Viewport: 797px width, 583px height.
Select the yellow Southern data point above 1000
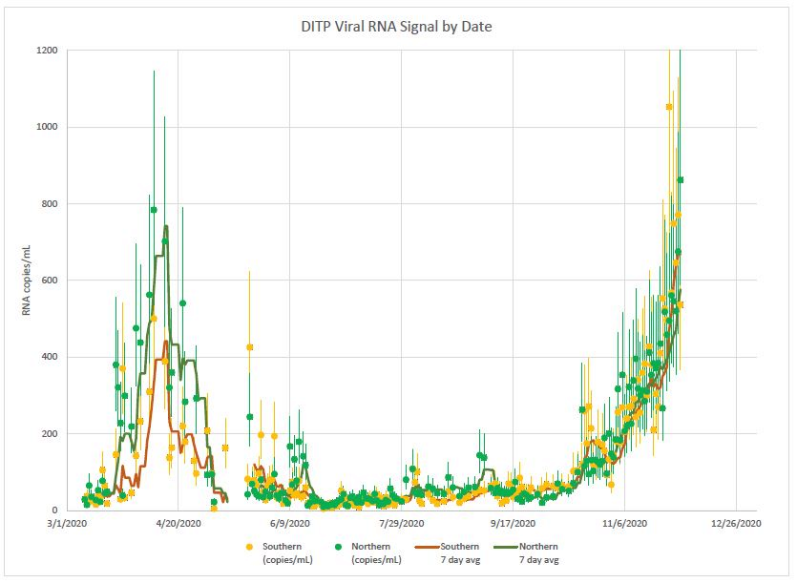(x=669, y=107)
